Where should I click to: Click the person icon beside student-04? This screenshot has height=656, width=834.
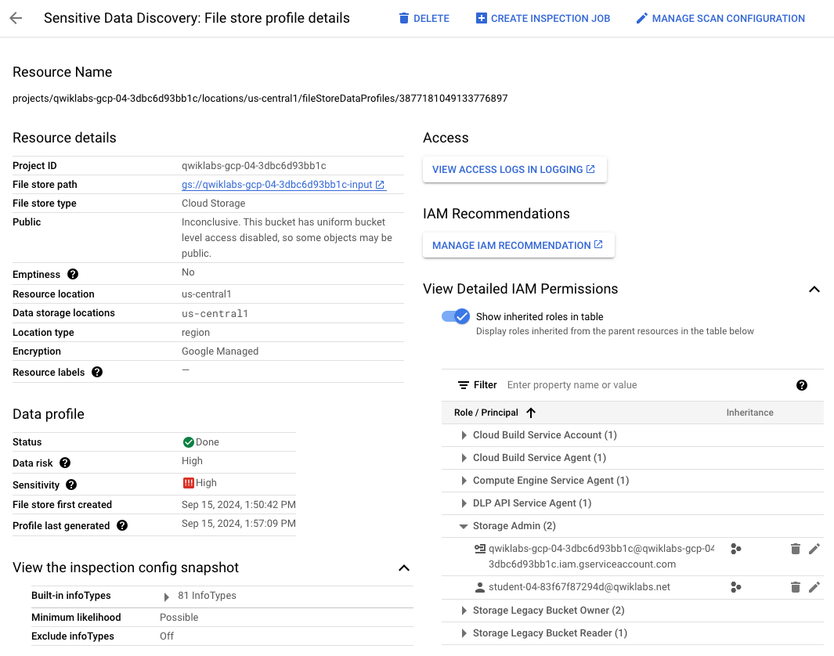click(480, 587)
